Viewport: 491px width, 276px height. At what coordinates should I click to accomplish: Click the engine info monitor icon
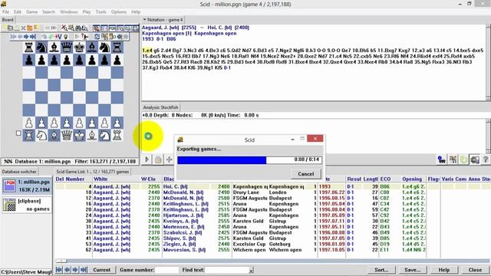point(475,159)
